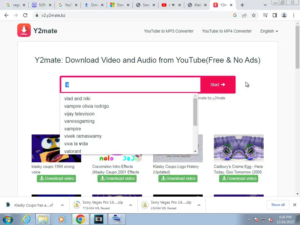Open the Cadbury's Creme Egg thumbnail
The height and width of the screenshot is (225, 300).
pyautogui.click(x=238, y=148)
